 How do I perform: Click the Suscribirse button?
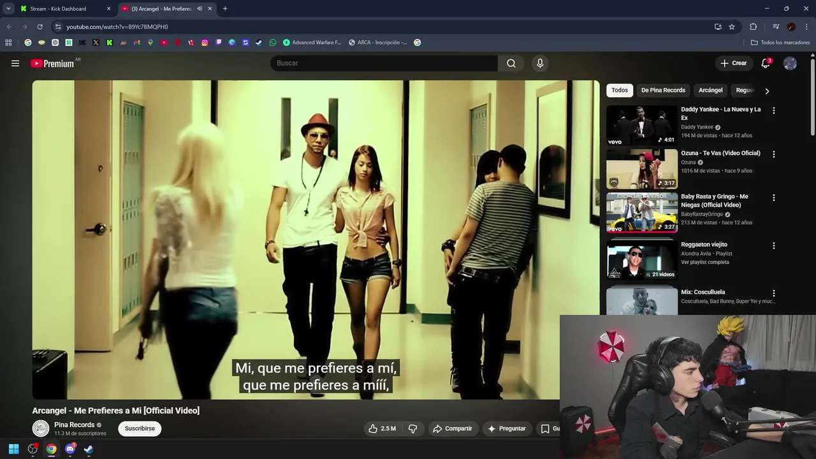coord(140,428)
